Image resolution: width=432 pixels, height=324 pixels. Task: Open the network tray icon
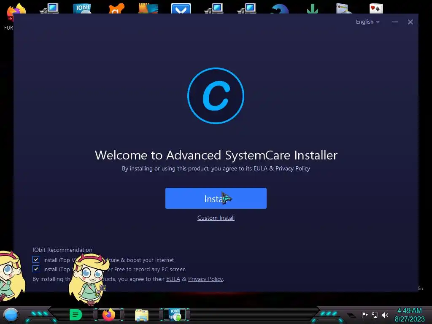(x=375, y=315)
